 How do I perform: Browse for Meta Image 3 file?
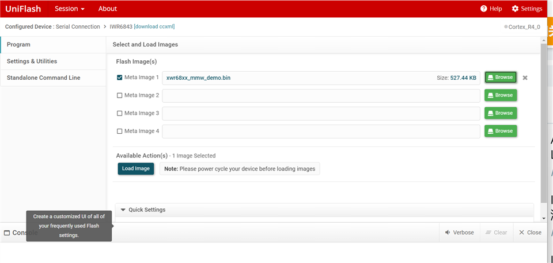click(x=501, y=113)
